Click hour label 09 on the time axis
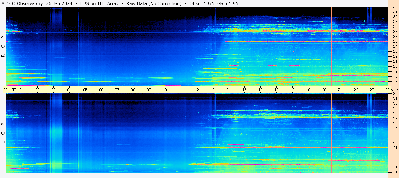Image resolution: width=399 pixels, height=178 pixels. (149, 90)
